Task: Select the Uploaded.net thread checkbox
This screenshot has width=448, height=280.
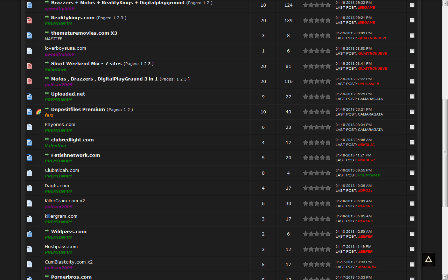Action: [412, 97]
